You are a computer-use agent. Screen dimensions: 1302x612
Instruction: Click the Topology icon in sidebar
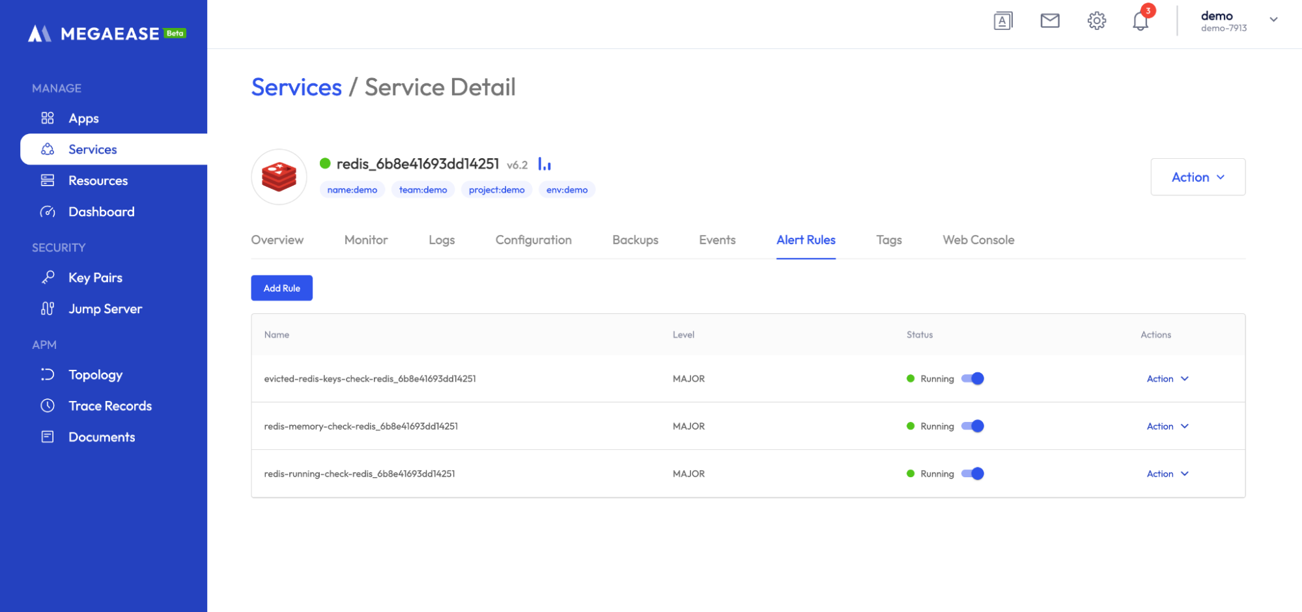tap(48, 374)
